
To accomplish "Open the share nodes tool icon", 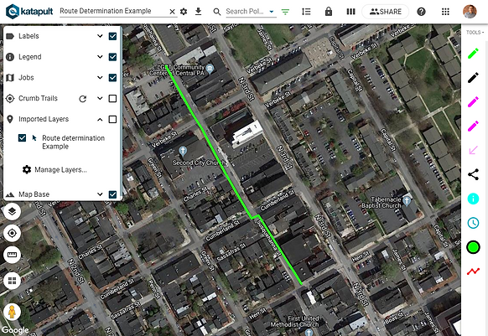I will pos(473,174).
